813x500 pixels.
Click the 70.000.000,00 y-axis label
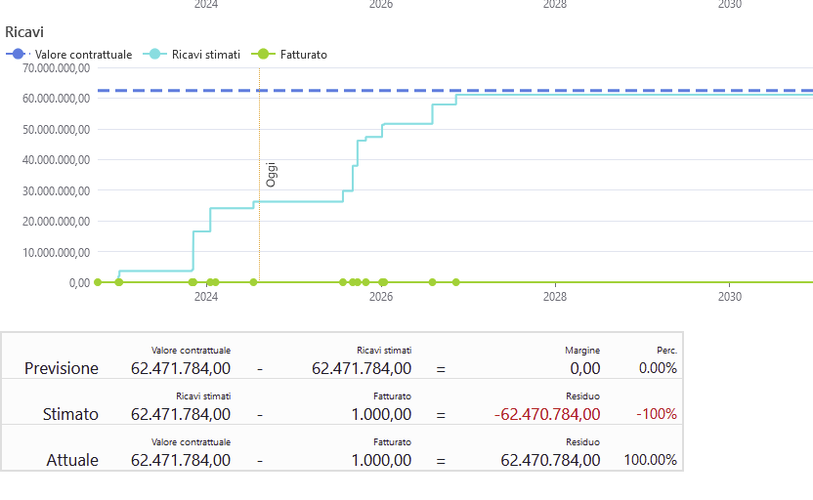[47, 68]
